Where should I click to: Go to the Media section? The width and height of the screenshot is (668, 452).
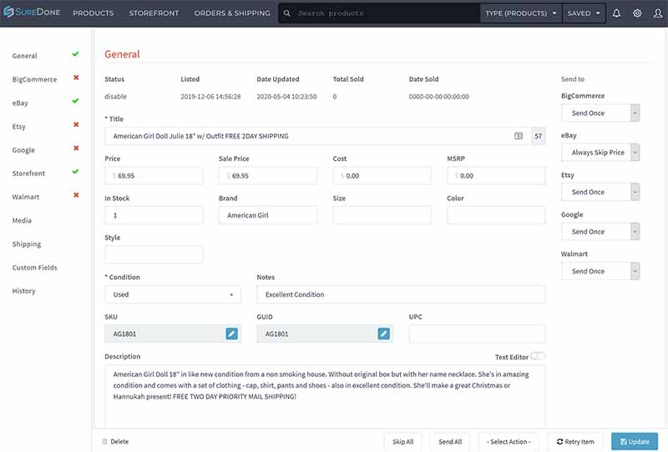(22, 220)
